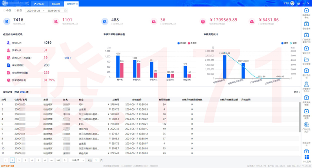312x168 pixels.
Task: Click cell ¥ 2789.62 in row 1
Action: click(x=113, y=104)
